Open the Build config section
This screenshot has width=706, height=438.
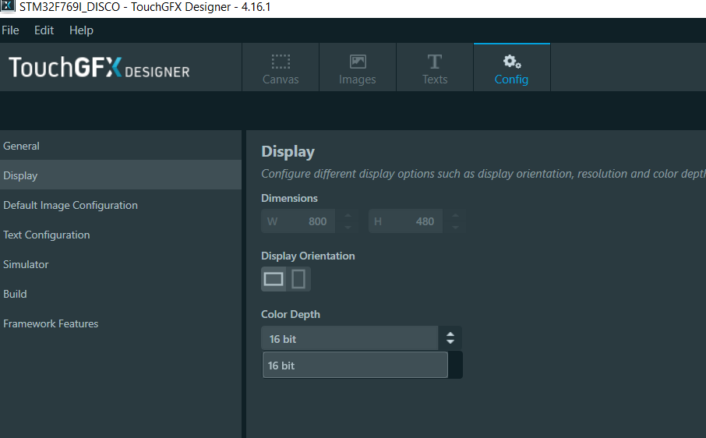pos(121,294)
